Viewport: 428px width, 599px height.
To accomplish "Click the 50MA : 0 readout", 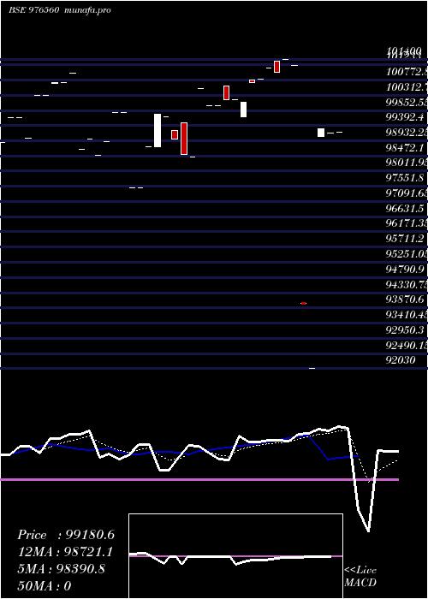I will coord(44,585).
